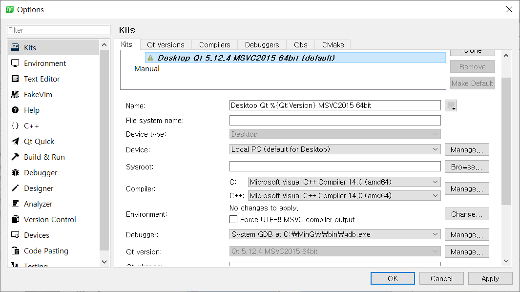The width and height of the screenshot is (520, 292).
Task: Open Version Control settings icon
Action: pyautogui.click(x=15, y=219)
